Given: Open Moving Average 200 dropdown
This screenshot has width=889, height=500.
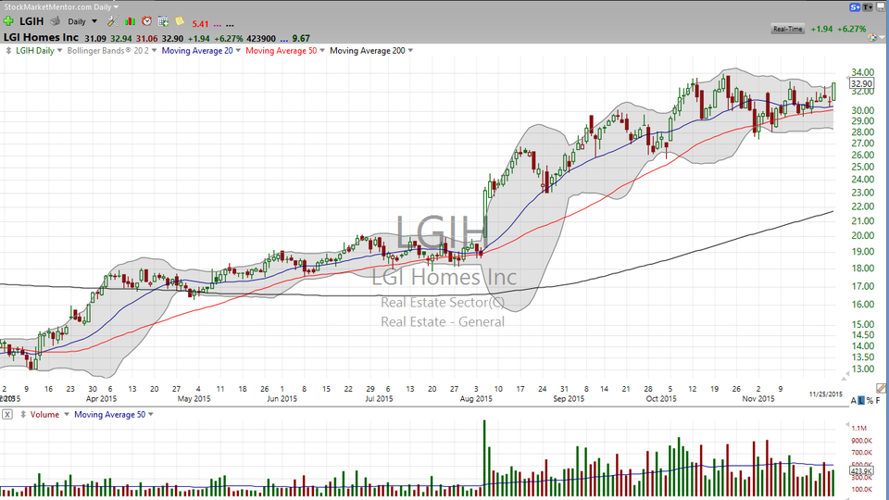Looking at the screenshot, I should click(x=410, y=50).
